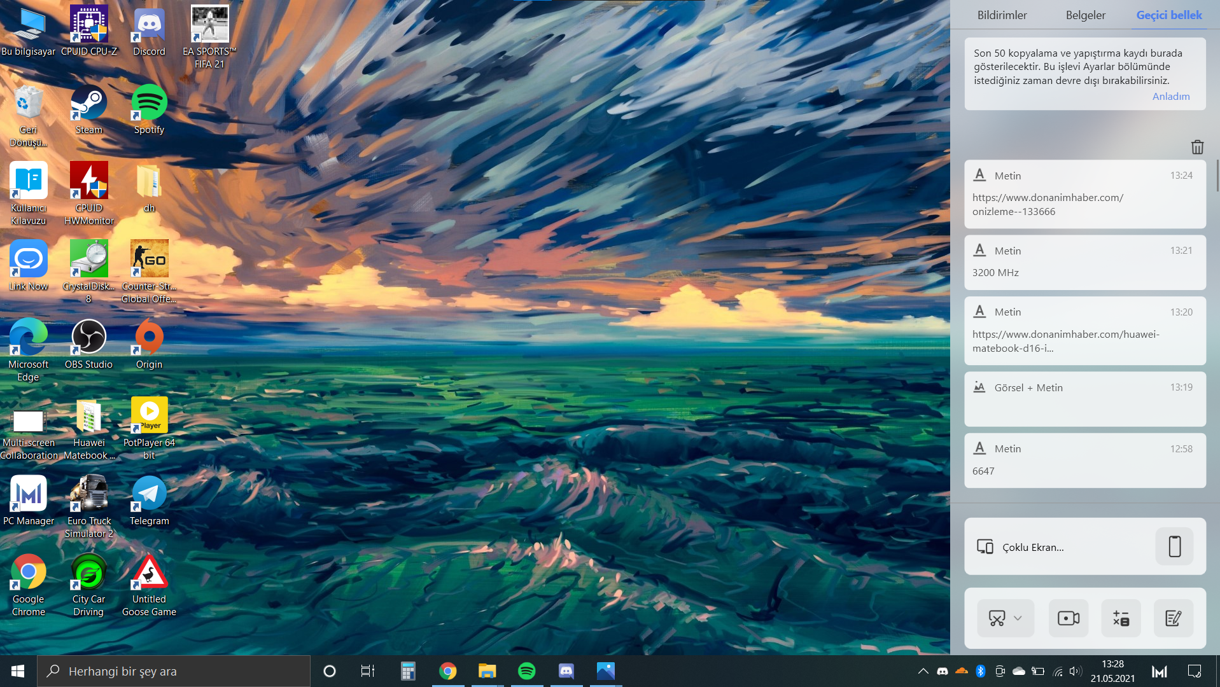This screenshot has height=687, width=1220.
Task: Open Calculator from the taskbar
Action: (408, 671)
